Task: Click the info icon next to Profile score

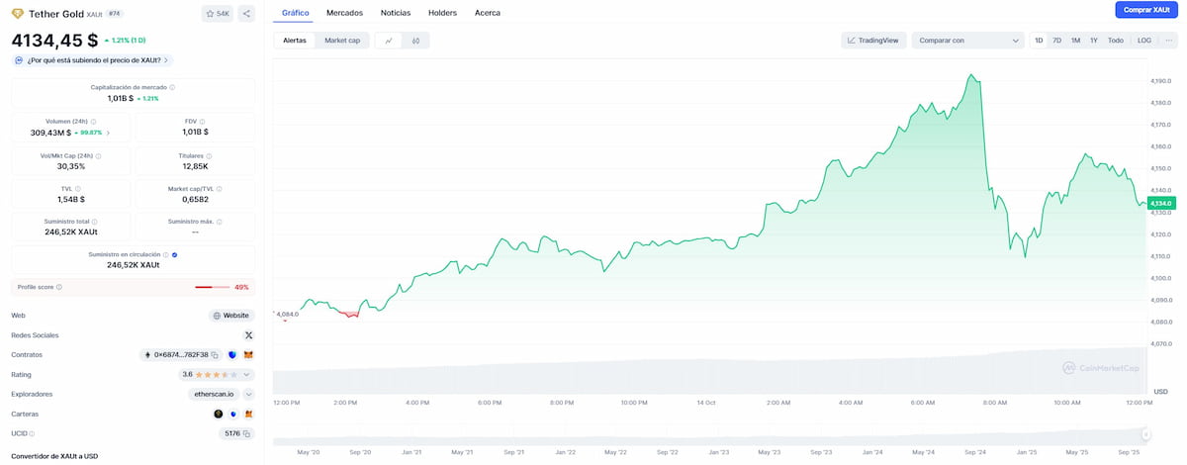Action: point(59,287)
